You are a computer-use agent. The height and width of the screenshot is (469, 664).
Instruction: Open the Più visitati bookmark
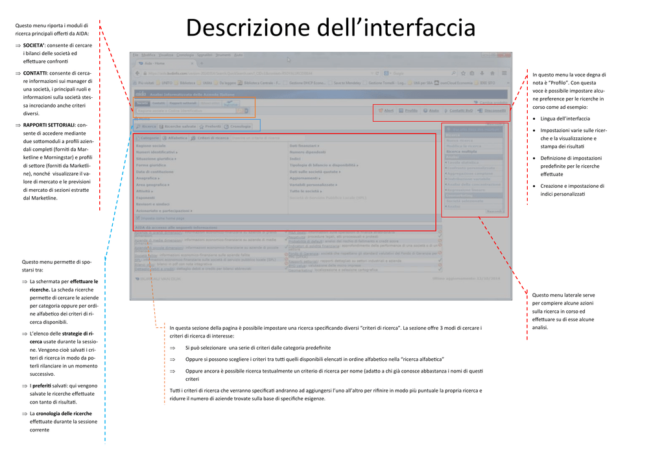tap(143, 83)
